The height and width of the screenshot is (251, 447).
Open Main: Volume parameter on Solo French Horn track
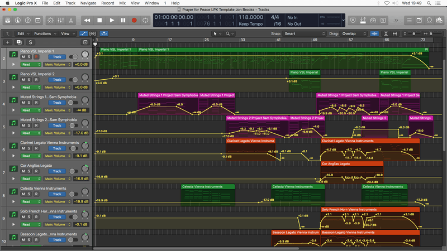58,224
